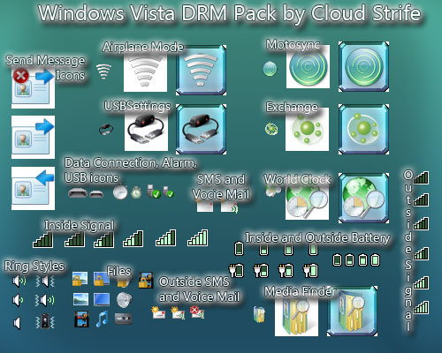Select the framed Media Finder icon
442x353 pixels.
[x=353, y=312]
